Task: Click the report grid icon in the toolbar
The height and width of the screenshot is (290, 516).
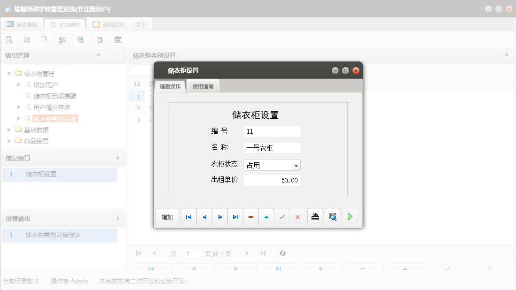Action: [x=27, y=39]
